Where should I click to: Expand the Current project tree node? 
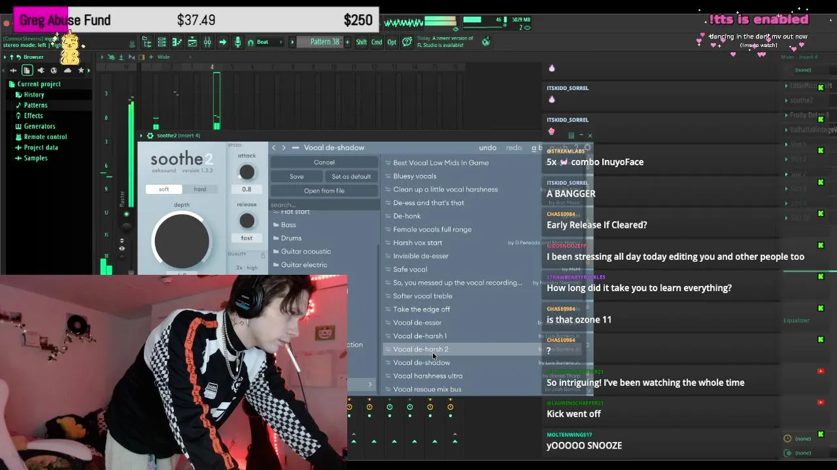pyautogui.click(x=39, y=84)
